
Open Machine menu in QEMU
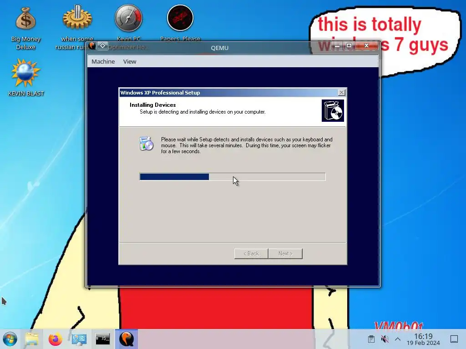pos(103,61)
